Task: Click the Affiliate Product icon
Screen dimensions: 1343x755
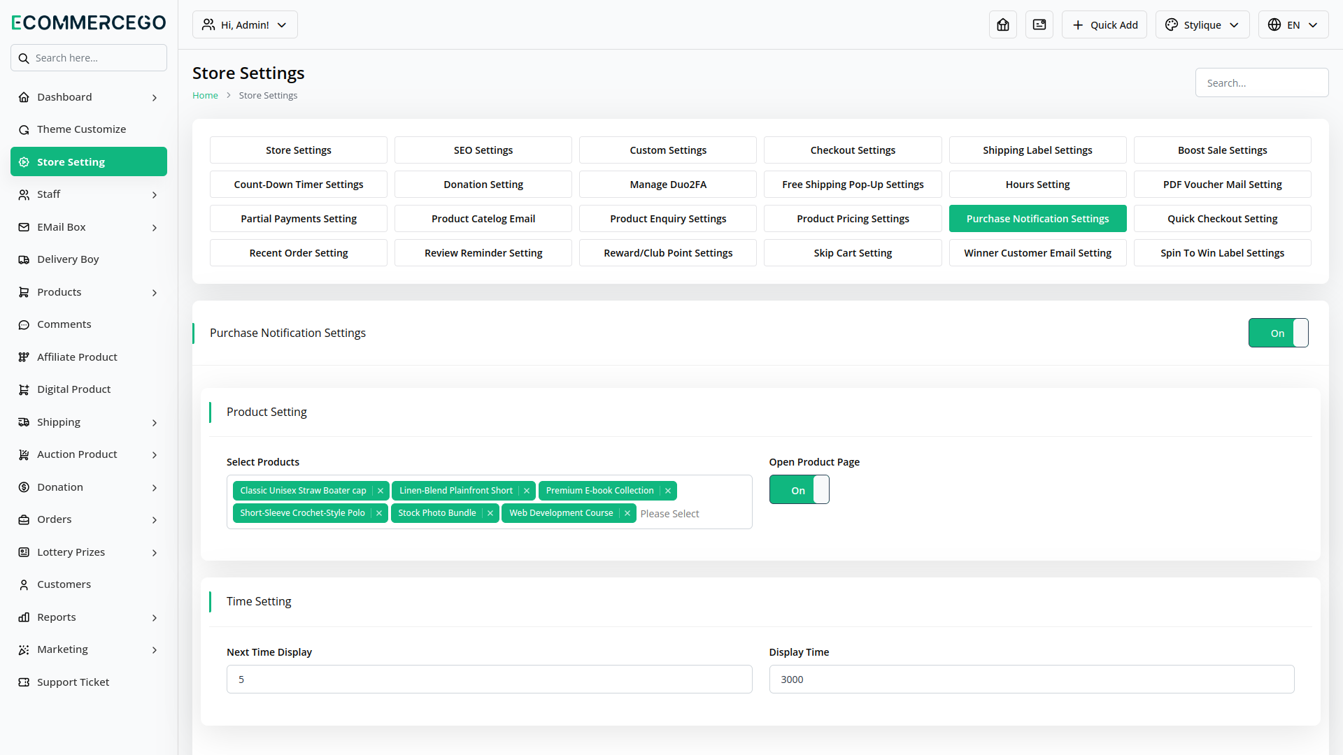Action: (24, 357)
